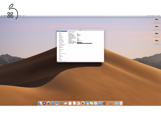
Task: Click the computer icon in path bar
Action: click(58, 62)
